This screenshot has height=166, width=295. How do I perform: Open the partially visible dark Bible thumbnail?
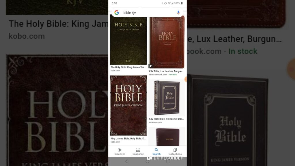click(x=167, y=136)
